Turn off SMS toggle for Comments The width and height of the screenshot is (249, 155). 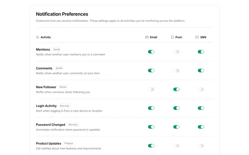[201, 71]
